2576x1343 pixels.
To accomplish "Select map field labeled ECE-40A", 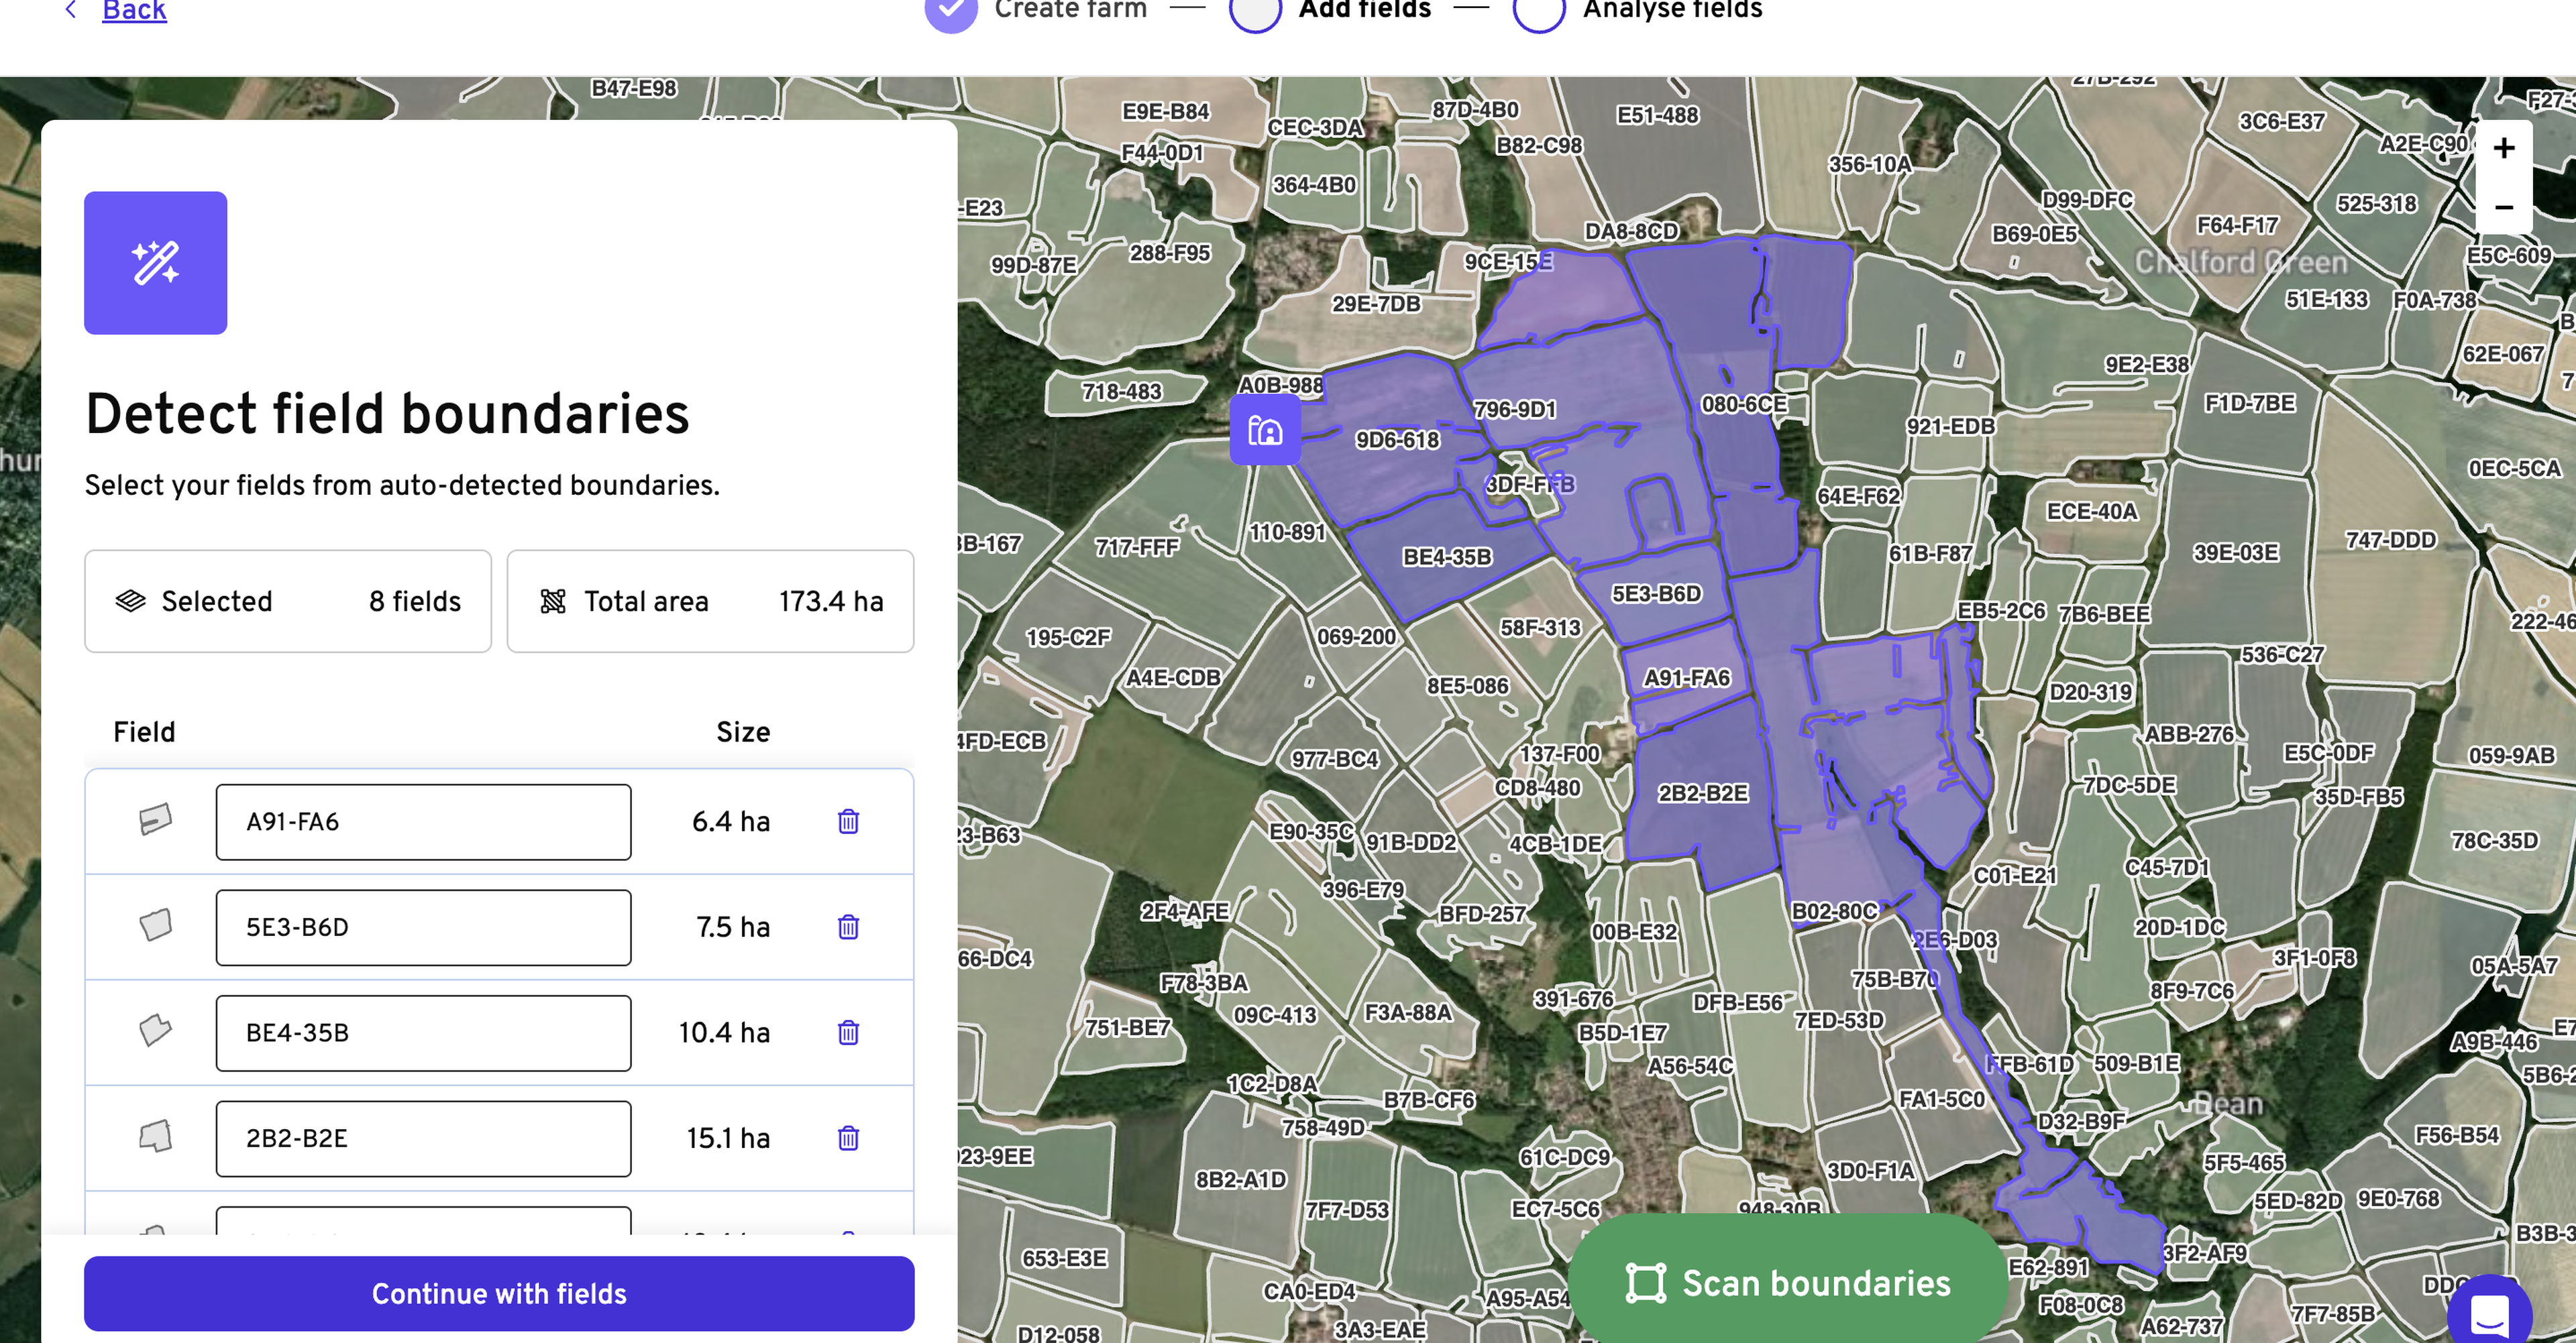I will [x=2092, y=512].
